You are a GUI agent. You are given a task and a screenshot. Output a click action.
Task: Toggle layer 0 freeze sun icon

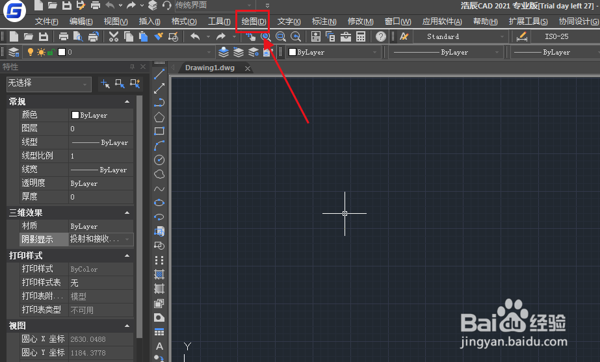click(41, 52)
